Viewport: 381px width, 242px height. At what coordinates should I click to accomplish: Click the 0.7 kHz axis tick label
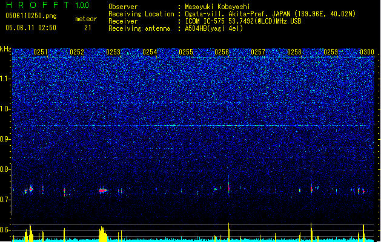point(5,200)
